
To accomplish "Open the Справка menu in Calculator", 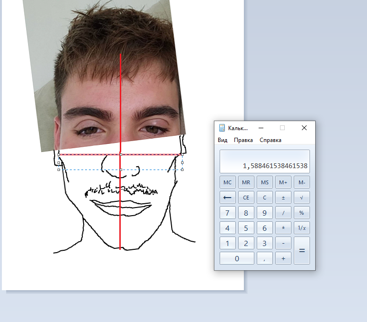I will point(270,140).
